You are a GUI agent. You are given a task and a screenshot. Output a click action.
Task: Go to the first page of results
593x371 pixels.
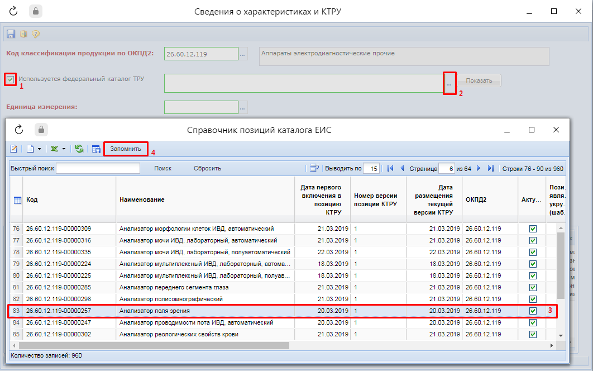coord(390,168)
